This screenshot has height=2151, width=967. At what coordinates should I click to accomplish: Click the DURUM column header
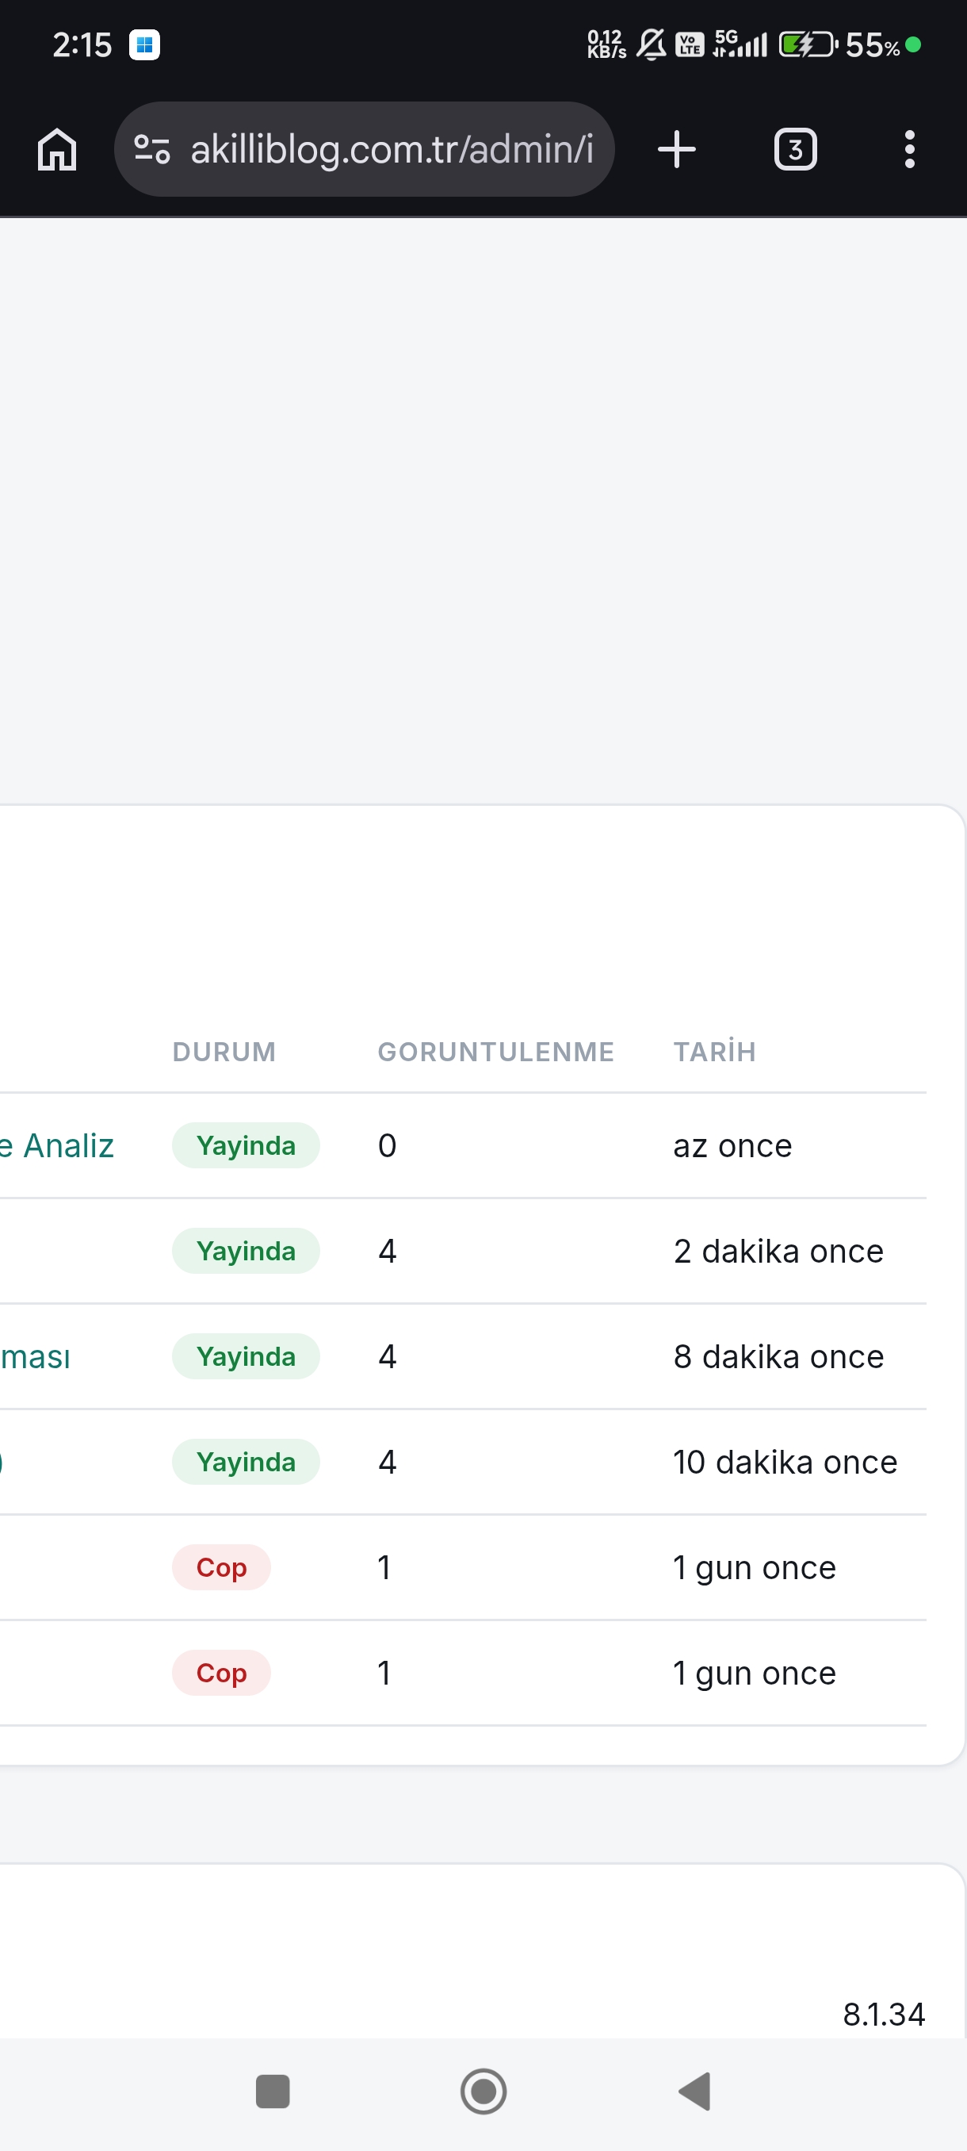[x=224, y=1051]
